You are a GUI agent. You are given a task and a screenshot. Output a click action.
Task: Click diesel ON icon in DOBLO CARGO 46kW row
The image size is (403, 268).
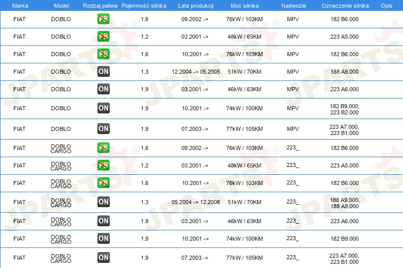click(103, 221)
